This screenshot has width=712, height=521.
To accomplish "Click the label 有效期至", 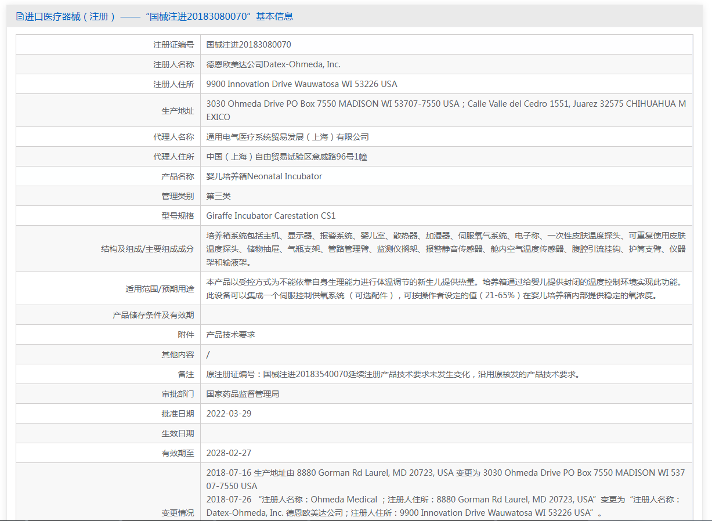I will pyautogui.click(x=178, y=453).
